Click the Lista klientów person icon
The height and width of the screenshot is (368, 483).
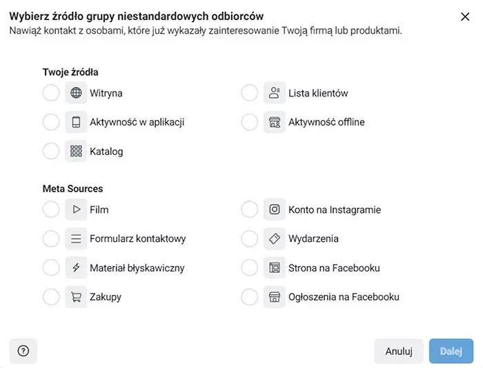pos(275,93)
